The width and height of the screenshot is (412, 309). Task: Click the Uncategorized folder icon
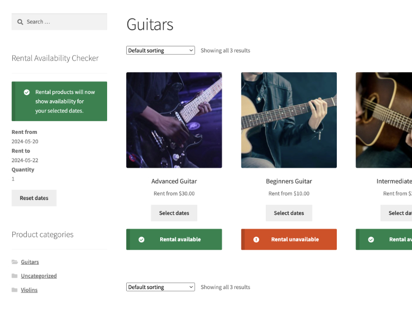(x=15, y=276)
